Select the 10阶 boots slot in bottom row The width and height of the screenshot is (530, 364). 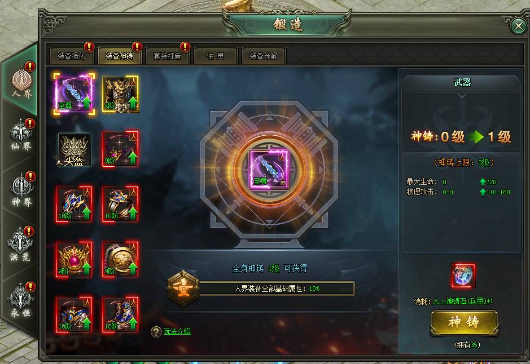[121, 314]
